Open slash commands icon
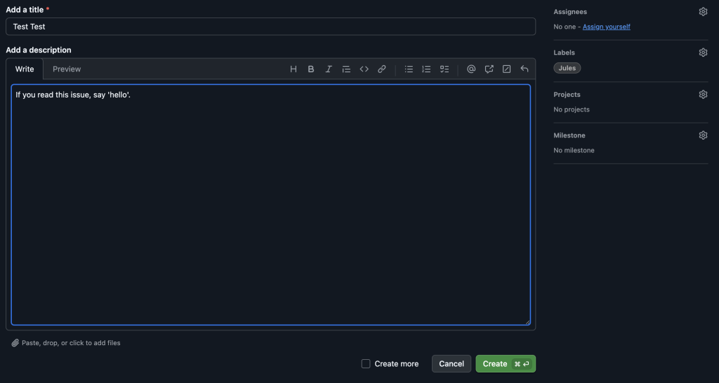This screenshot has height=383, width=719. (507, 69)
